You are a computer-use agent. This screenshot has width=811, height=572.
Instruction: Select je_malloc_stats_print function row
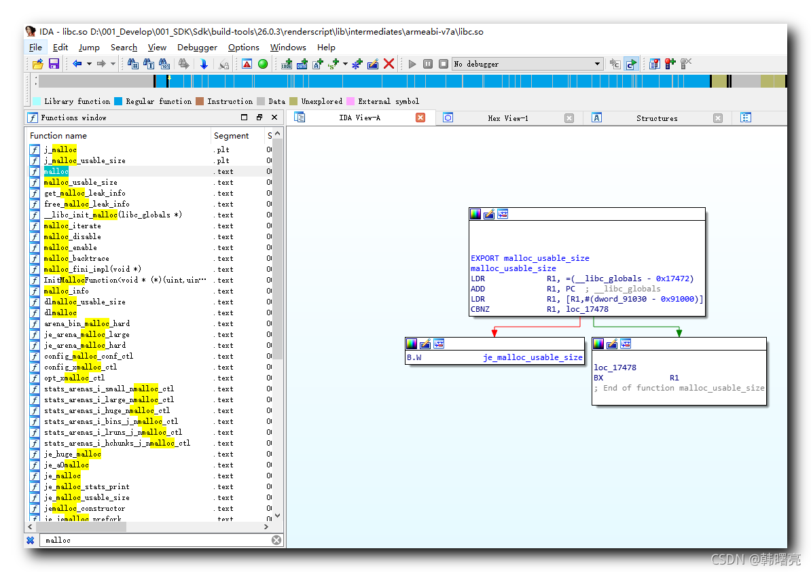(150, 486)
